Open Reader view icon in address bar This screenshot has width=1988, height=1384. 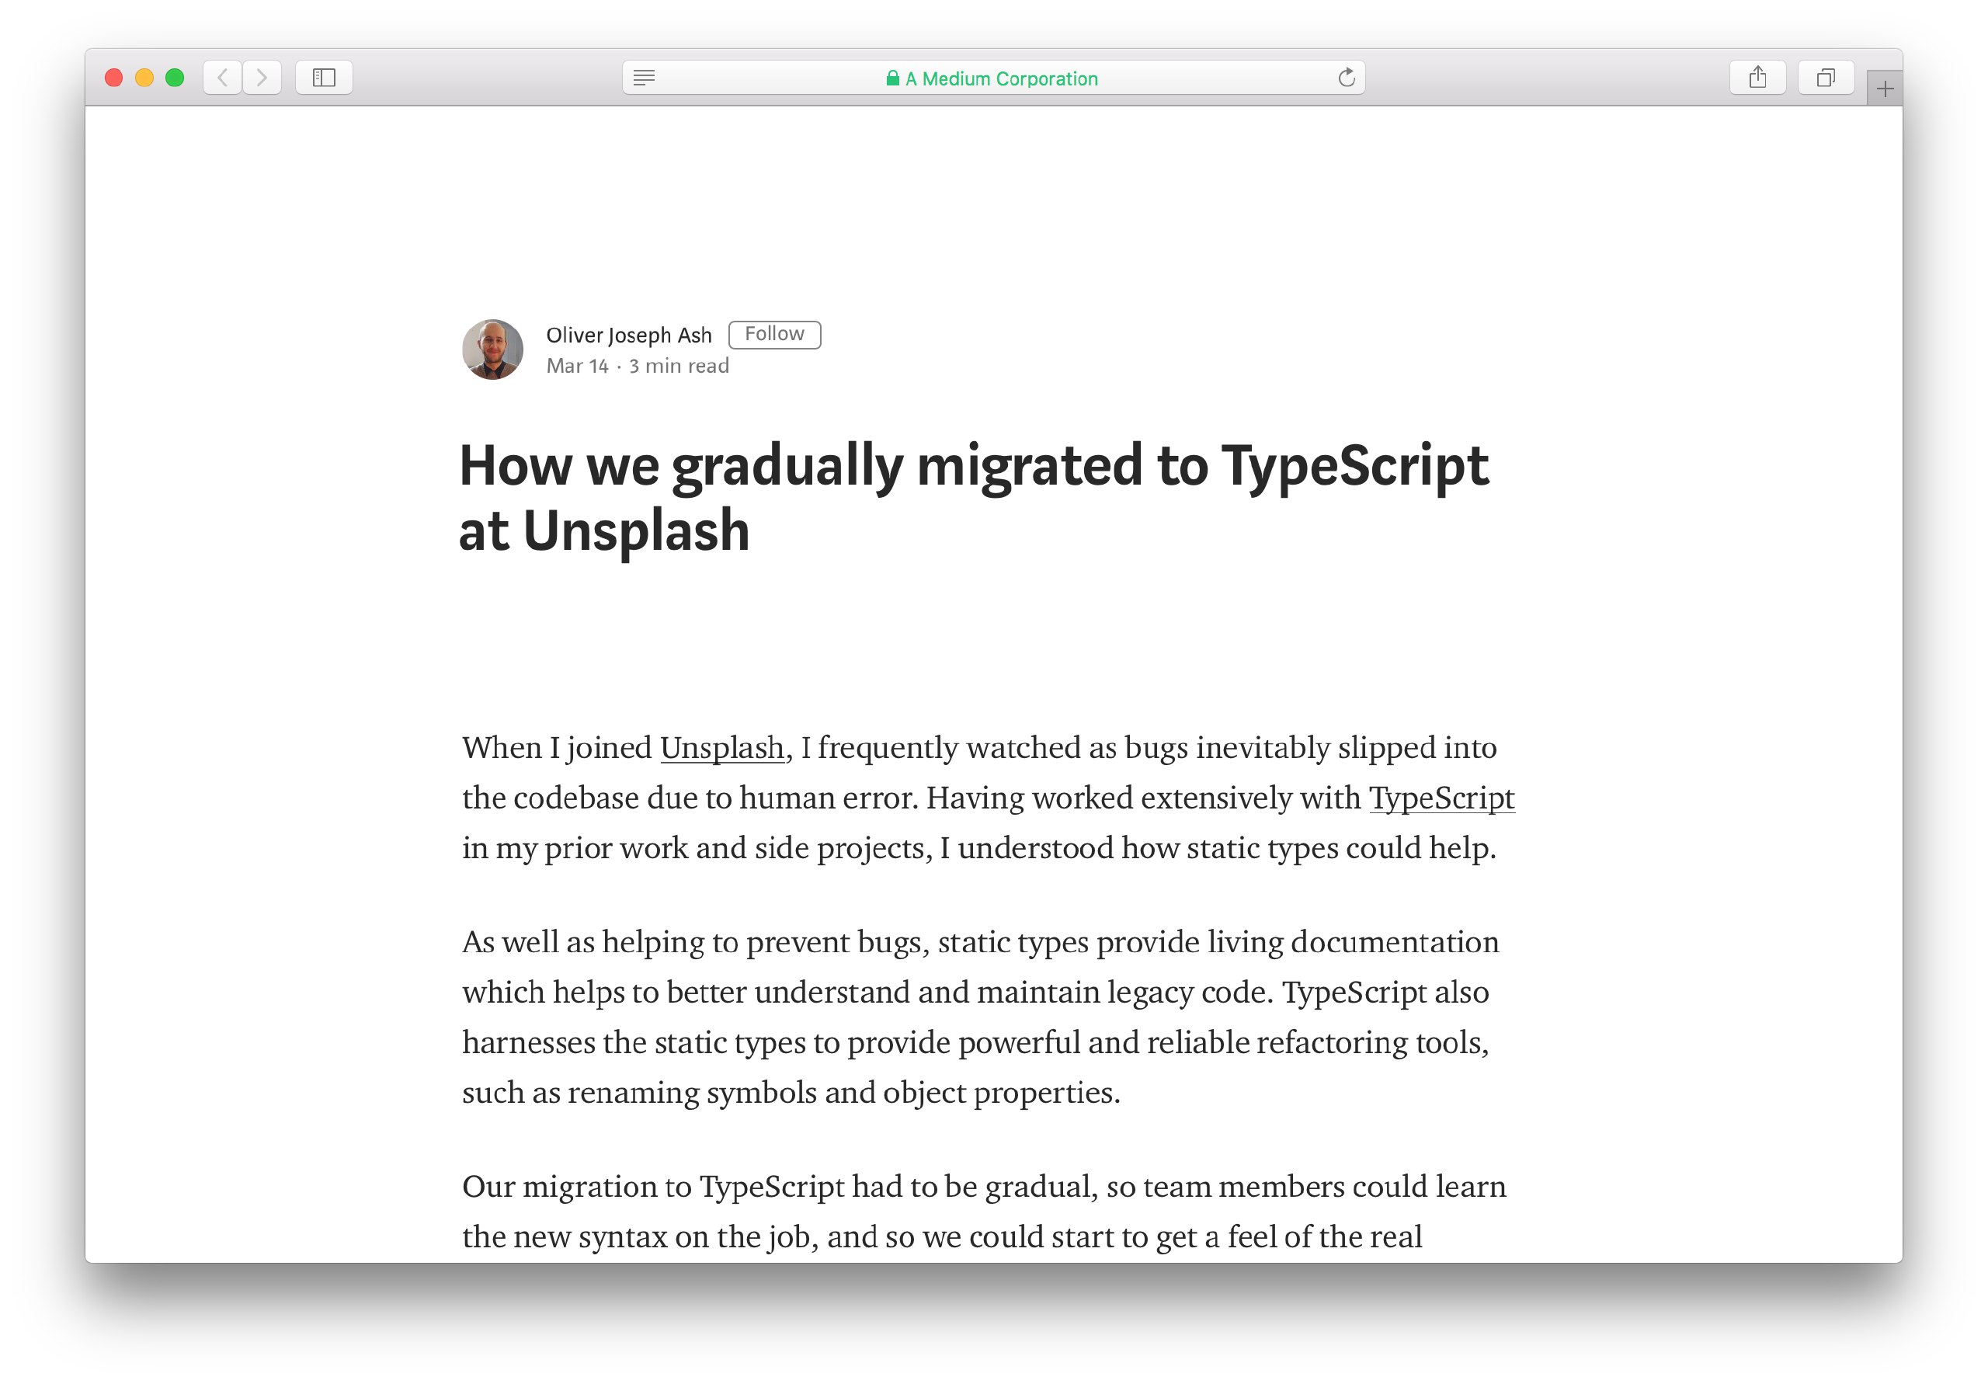coord(645,78)
